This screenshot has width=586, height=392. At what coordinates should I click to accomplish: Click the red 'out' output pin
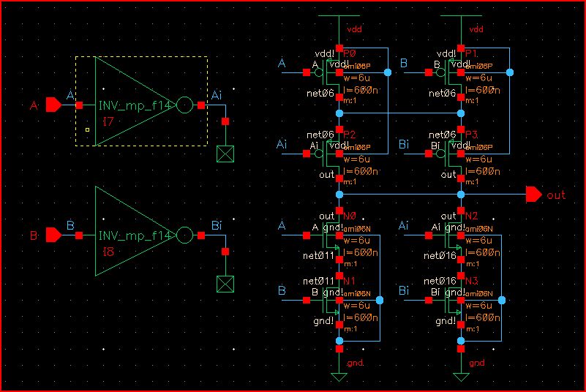(534, 195)
